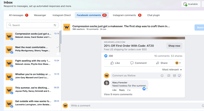Click the conversation list scrollbar
204x111 pixels.
(x=60, y=41)
